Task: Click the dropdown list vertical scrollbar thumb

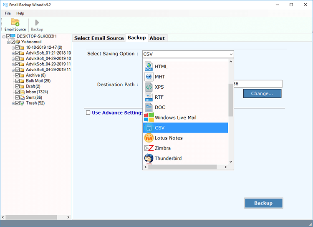Action: pos(231,100)
